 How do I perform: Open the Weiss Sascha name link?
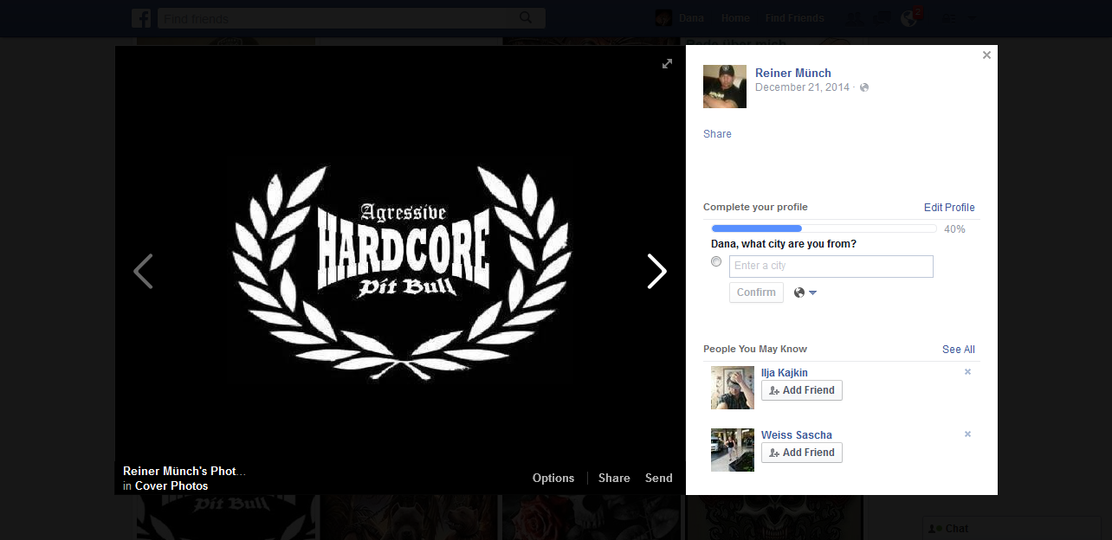pos(797,435)
